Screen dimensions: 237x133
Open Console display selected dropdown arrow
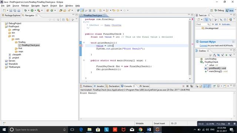pos(221,86)
